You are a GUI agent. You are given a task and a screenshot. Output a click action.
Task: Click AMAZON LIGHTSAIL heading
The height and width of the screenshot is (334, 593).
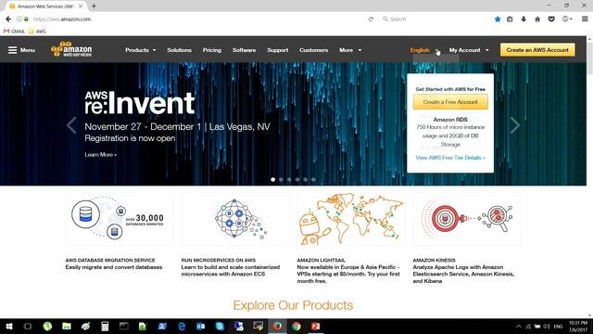(322, 260)
